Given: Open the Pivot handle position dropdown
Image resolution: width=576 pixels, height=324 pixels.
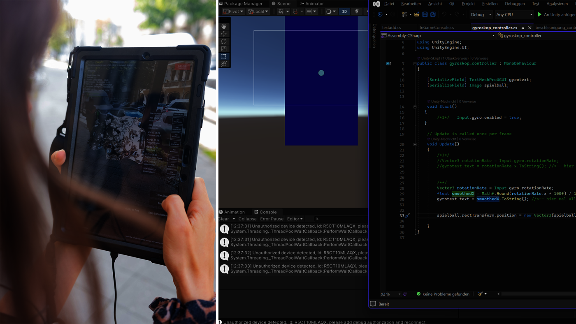Looking at the screenshot, I should (233, 12).
